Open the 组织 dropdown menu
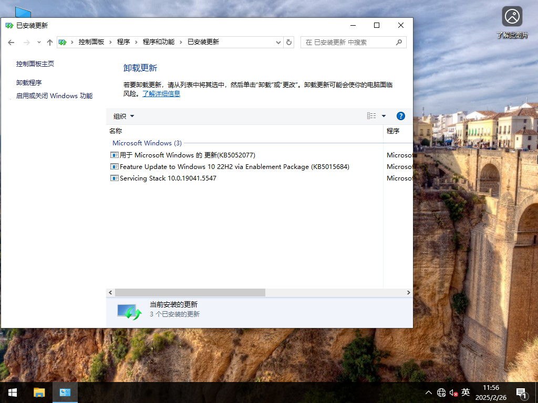 [x=123, y=116]
